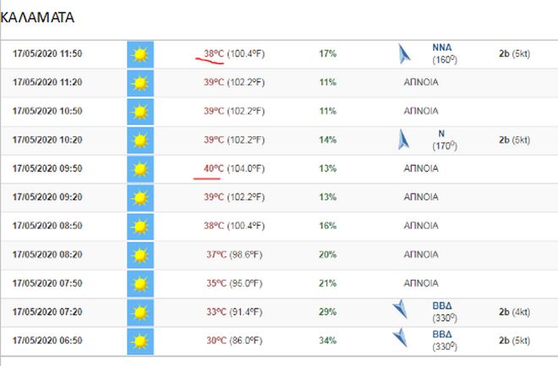Viewport: 558px width, 366px height.
Task: Click the sunny icon in the 10:50 row
Action: pyautogui.click(x=139, y=112)
